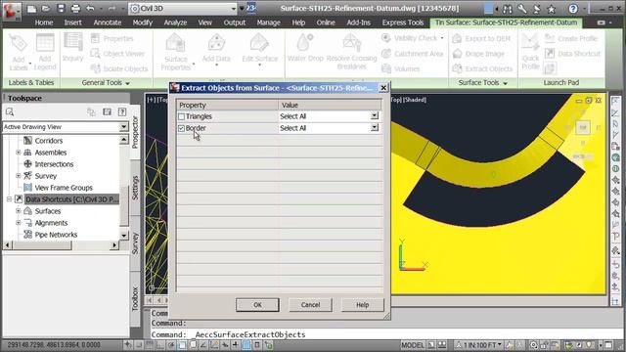The image size is (626, 352).
Task: Click the help question mark icon in the title bar
Action: coord(573,9)
